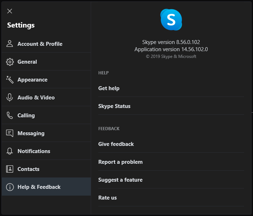The width and height of the screenshot is (253, 216).
Task: Click the bell icon beside Notifications
Action: tap(10, 151)
